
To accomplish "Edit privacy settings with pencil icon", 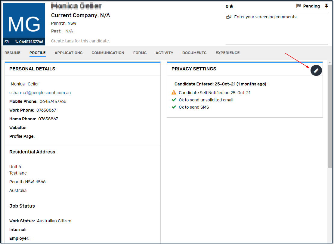I will (316, 70).
